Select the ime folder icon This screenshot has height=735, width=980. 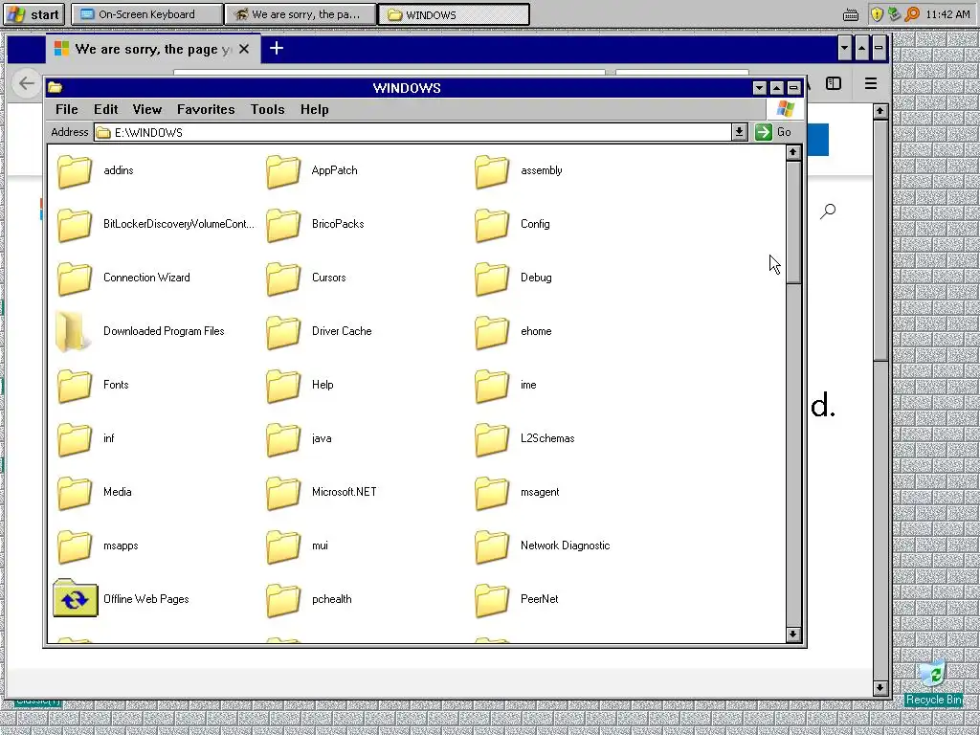pos(492,386)
